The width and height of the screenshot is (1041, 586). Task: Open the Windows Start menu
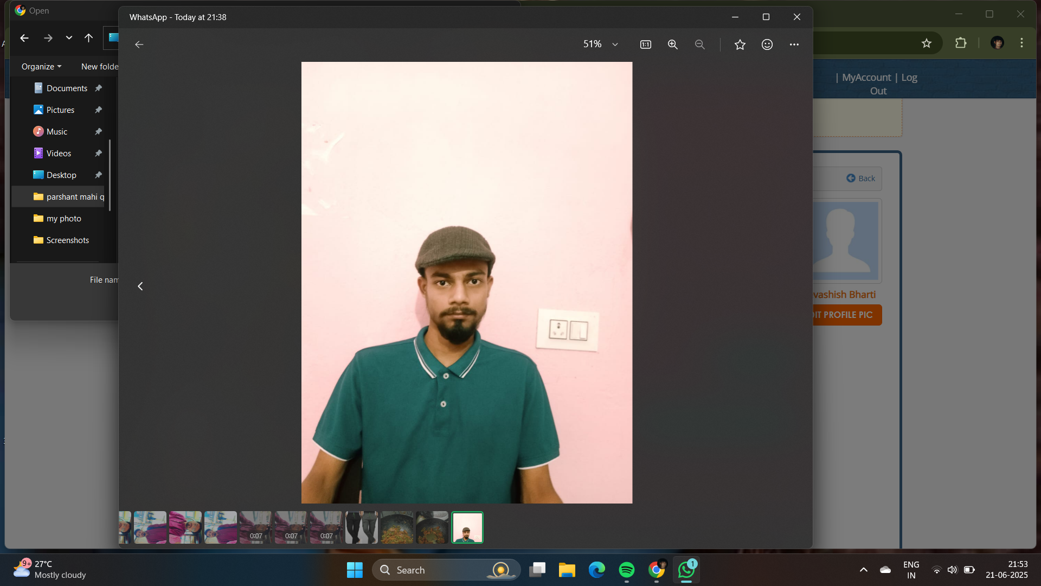point(355,570)
